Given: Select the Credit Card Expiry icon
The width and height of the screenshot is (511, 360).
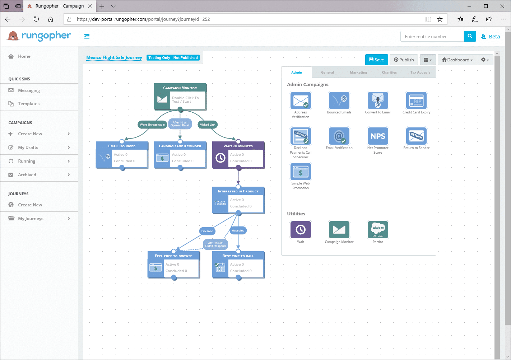Looking at the screenshot, I should coord(416,100).
